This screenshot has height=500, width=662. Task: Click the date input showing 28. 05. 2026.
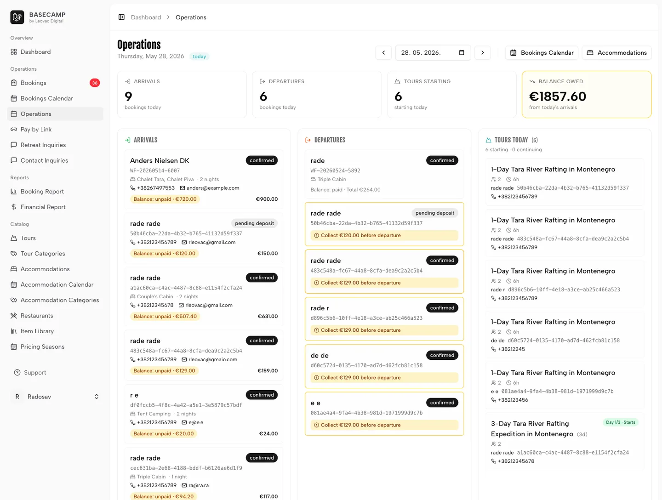(x=433, y=52)
